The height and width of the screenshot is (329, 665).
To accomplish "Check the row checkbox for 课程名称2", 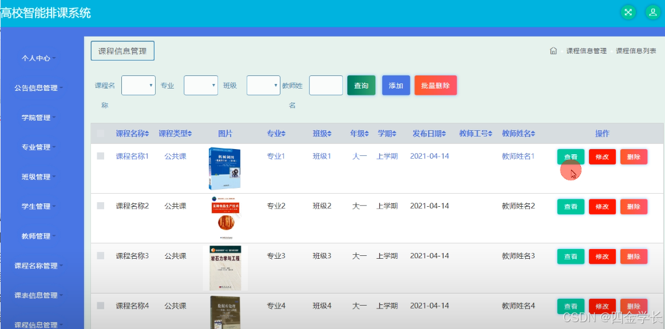I will 101,206.
